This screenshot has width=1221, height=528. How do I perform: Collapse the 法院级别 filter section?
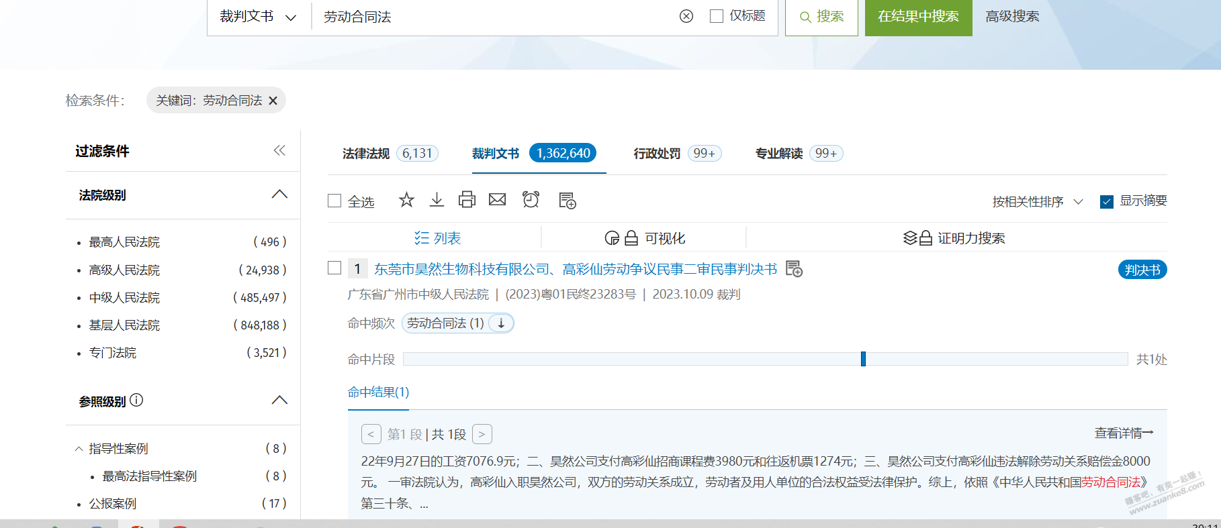(x=279, y=195)
